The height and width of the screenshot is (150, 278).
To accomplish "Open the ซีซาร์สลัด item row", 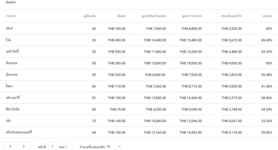I will coord(13,109).
